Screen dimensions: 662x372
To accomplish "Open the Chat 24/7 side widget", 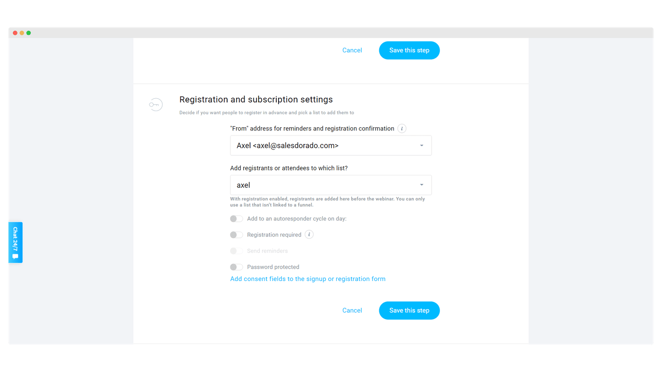I will (16, 242).
